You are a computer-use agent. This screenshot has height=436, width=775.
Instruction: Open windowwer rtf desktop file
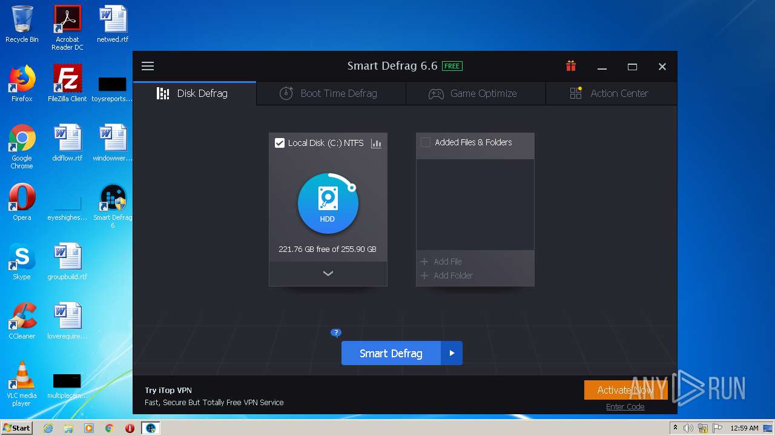click(x=113, y=143)
